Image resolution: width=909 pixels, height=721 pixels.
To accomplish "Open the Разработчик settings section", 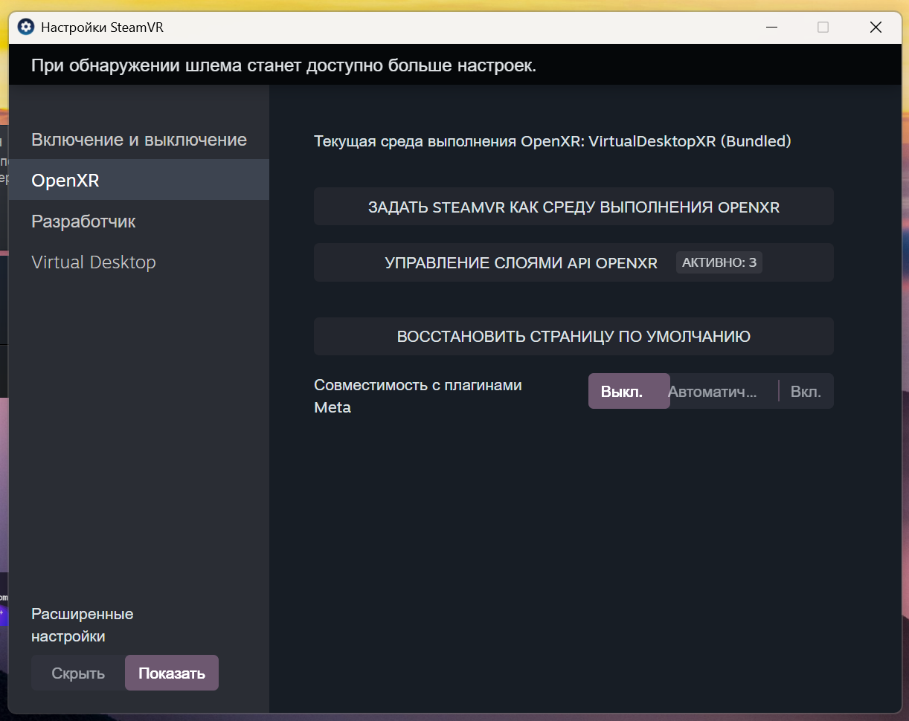I will 139,222.
